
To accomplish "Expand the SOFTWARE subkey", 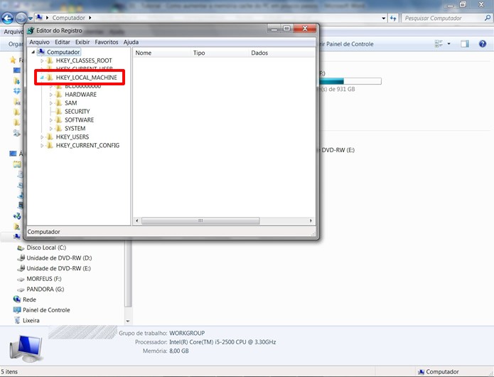I will point(50,120).
